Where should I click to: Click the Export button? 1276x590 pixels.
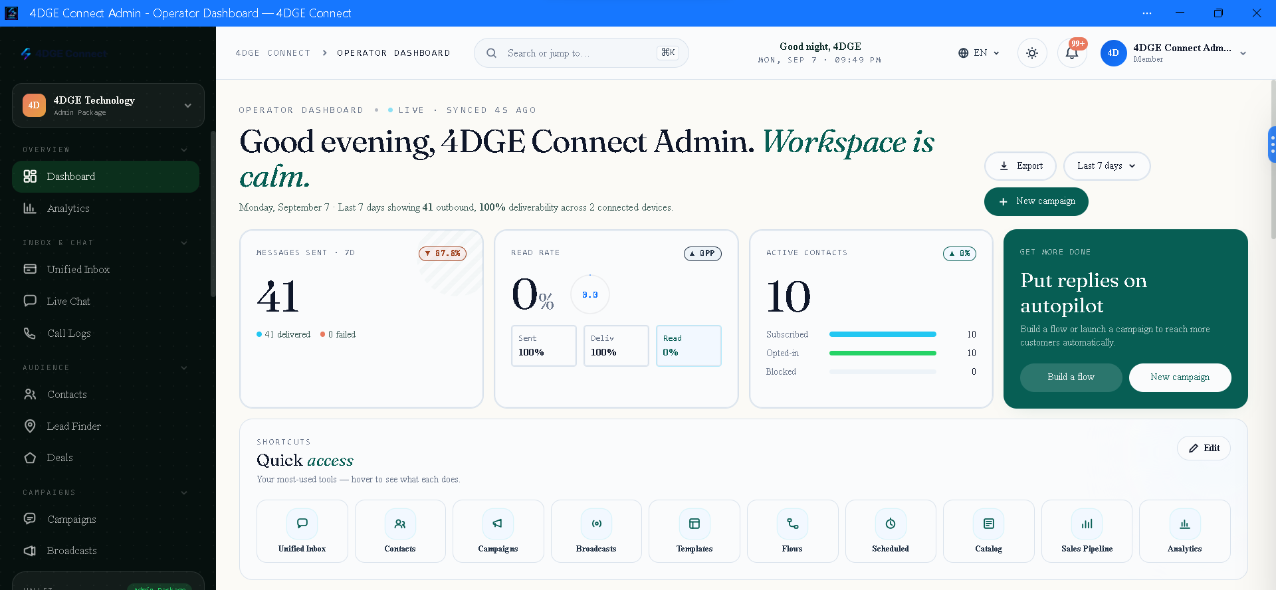[x=1020, y=166]
